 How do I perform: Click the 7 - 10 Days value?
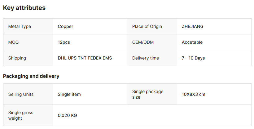point(193,58)
